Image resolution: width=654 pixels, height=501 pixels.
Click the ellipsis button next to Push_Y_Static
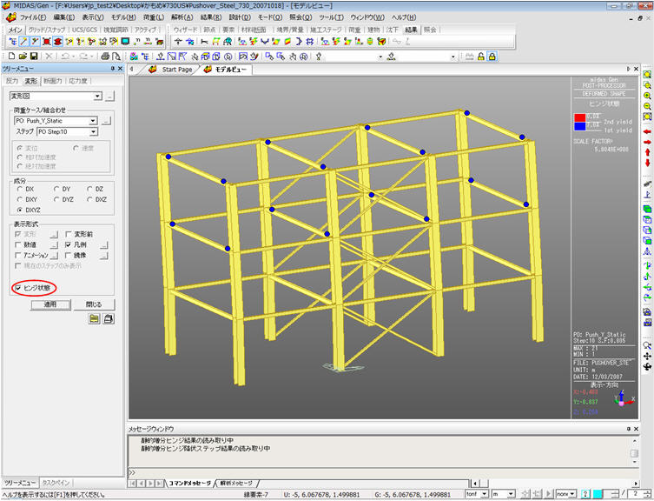point(107,121)
